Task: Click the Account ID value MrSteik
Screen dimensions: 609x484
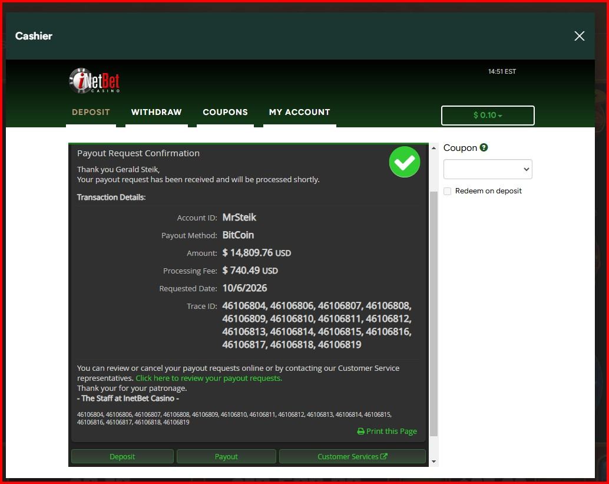Action: click(x=239, y=218)
